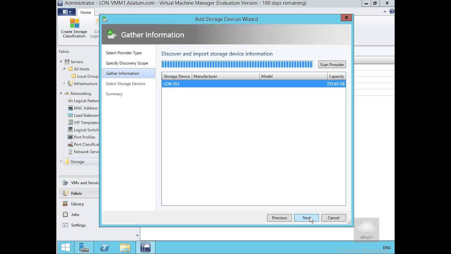This screenshot has width=451, height=254.
Task: Click the wizard title bar icon
Action: [x=105, y=19]
